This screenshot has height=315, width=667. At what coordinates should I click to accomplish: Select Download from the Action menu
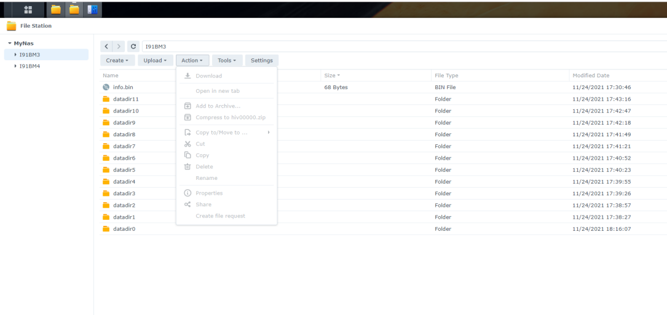[x=208, y=76]
